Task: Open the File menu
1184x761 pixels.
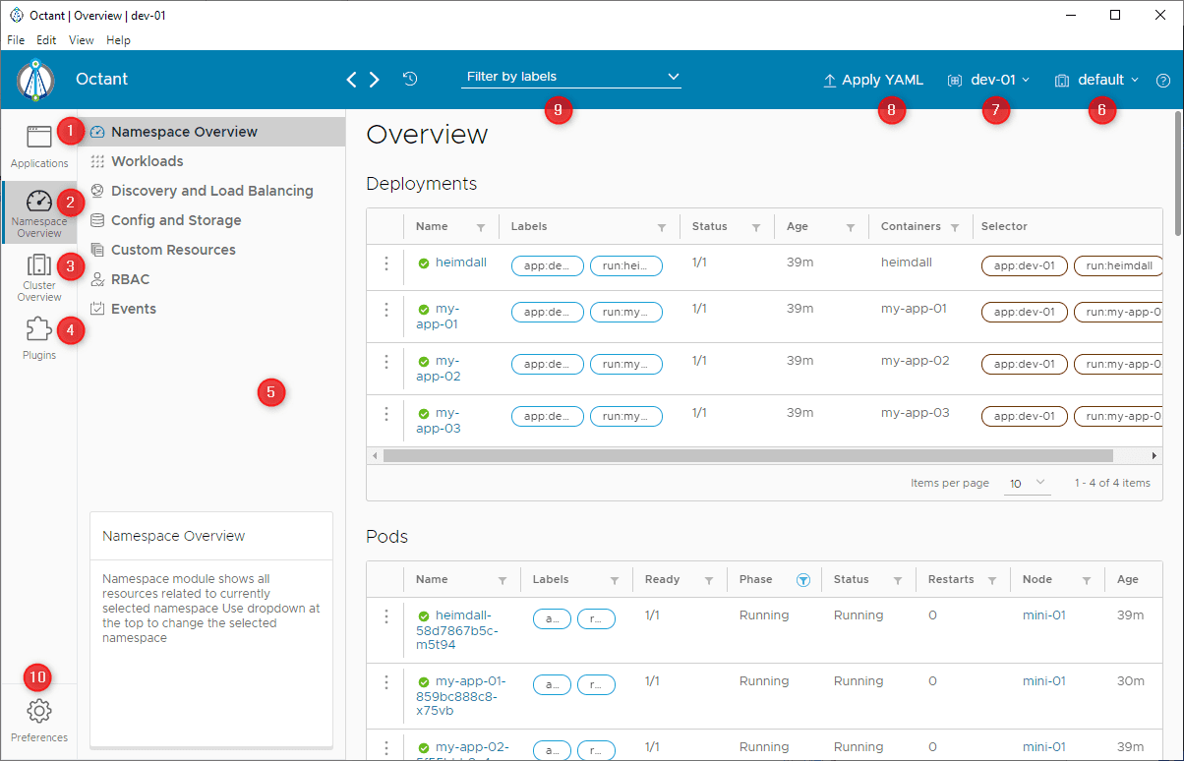Action: [16, 40]
